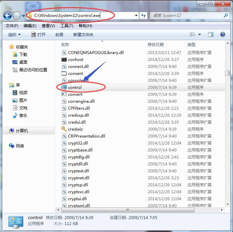Click the New Folder (新建文件夹) button
Screen dimensions: 233x232
coord(83,34)
